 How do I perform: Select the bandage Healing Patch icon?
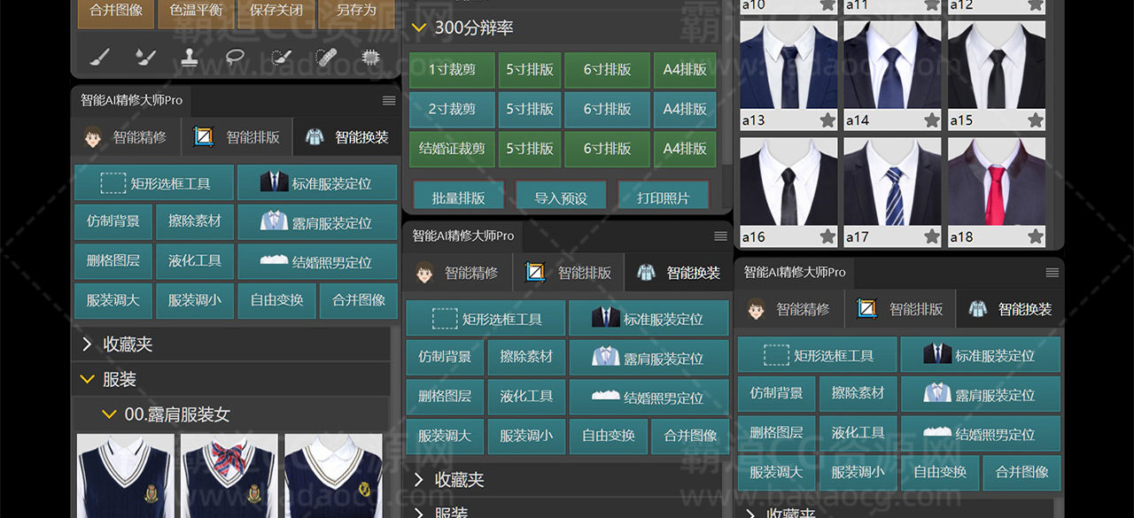325,58
